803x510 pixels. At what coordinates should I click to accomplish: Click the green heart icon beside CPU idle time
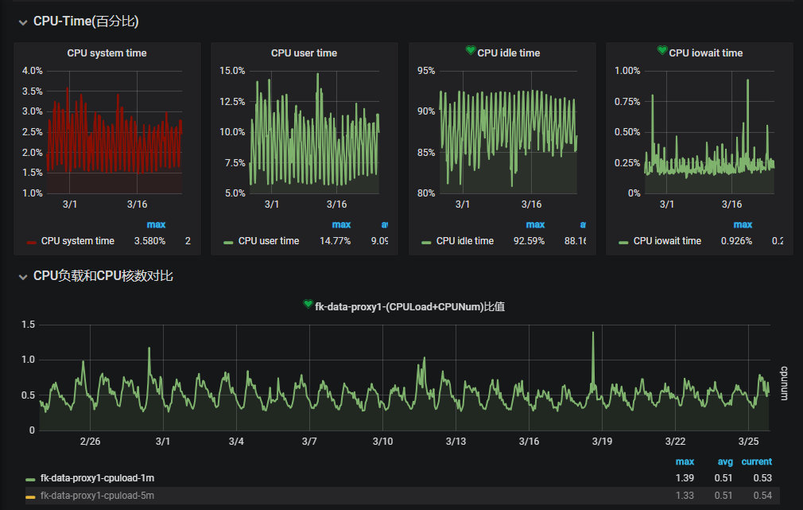(471, 52)
